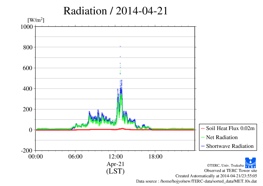Click the 'Data source' file path line

[196, 181]
